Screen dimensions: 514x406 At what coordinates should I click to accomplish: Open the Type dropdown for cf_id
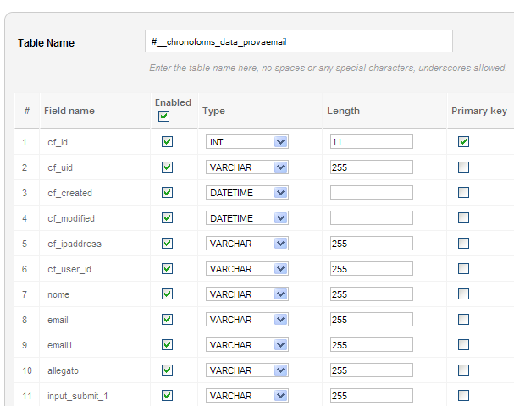tap(246, 142)
